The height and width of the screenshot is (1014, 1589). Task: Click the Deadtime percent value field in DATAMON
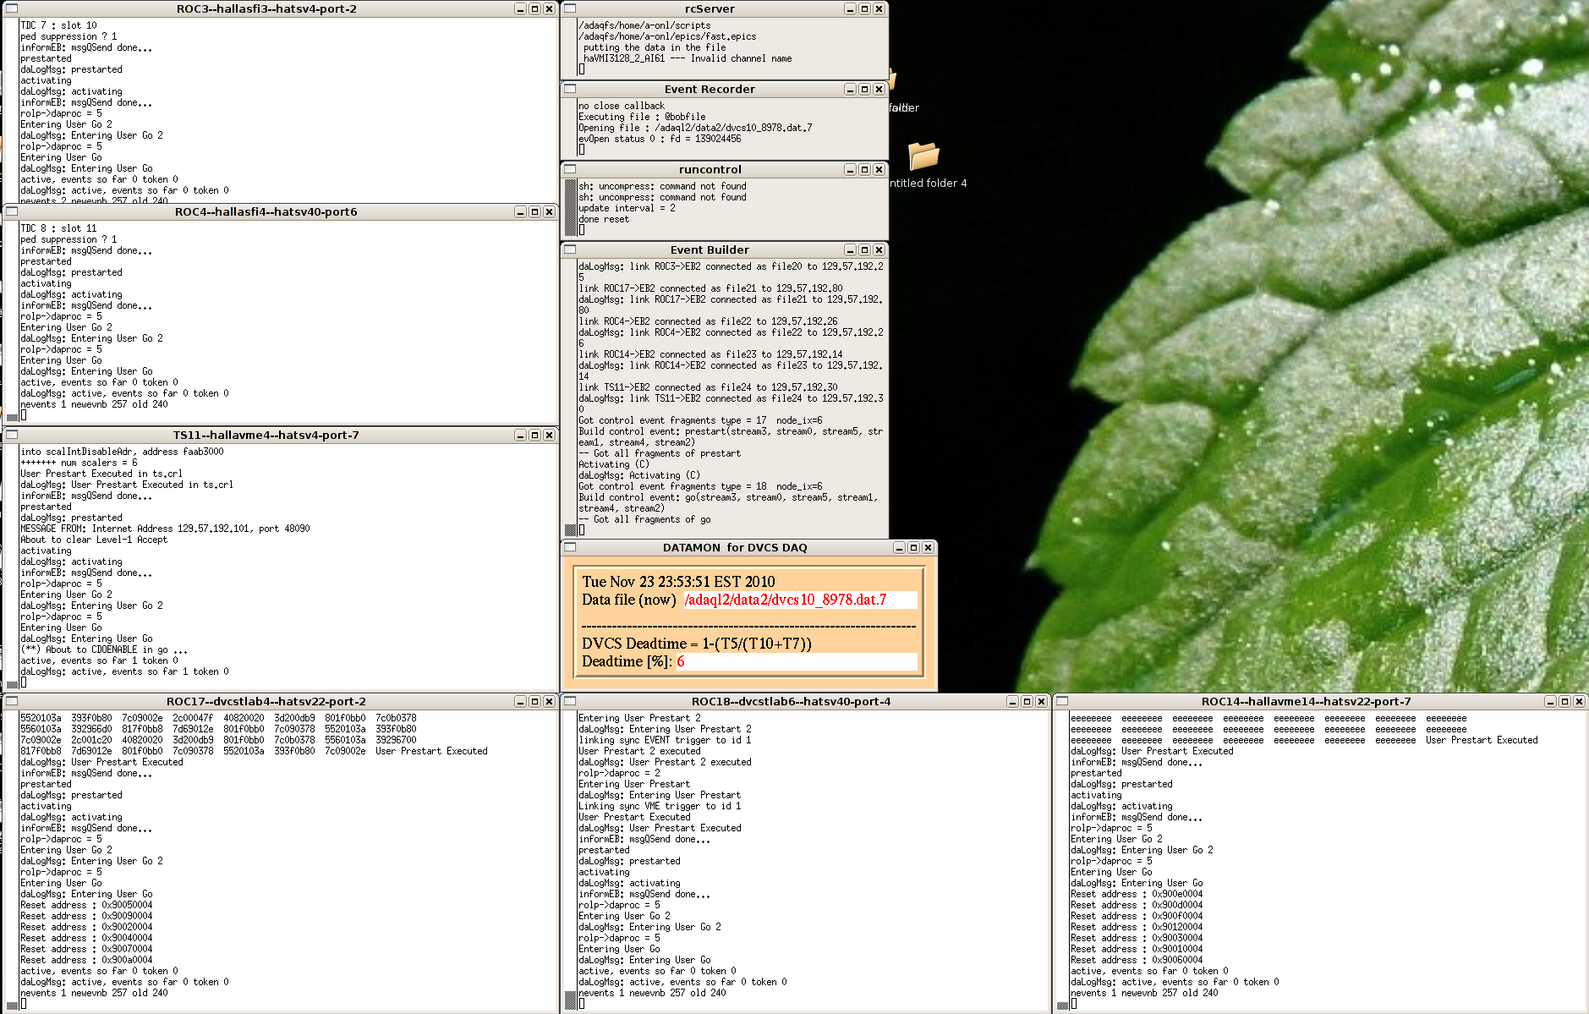(796, 661)
